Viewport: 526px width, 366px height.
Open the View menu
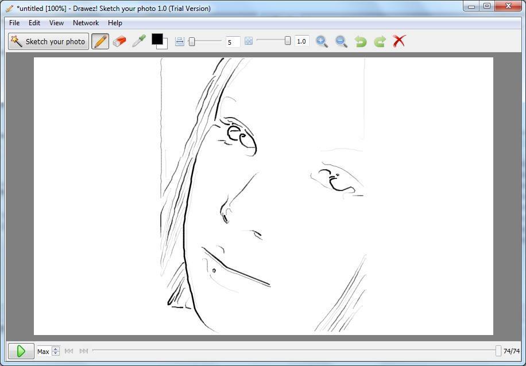(x=56, y=23)
